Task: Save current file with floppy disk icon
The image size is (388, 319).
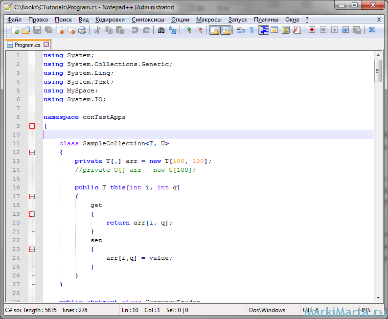Action: coord(37,30)
